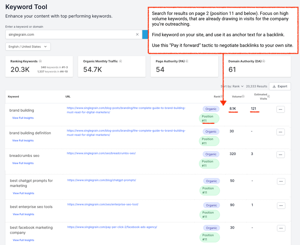The image size is (300, 245).
Task: Click the Keyword column header
Action: [13, 97]
